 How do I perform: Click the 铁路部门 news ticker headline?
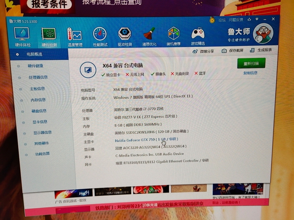click(x=149, y=206)
